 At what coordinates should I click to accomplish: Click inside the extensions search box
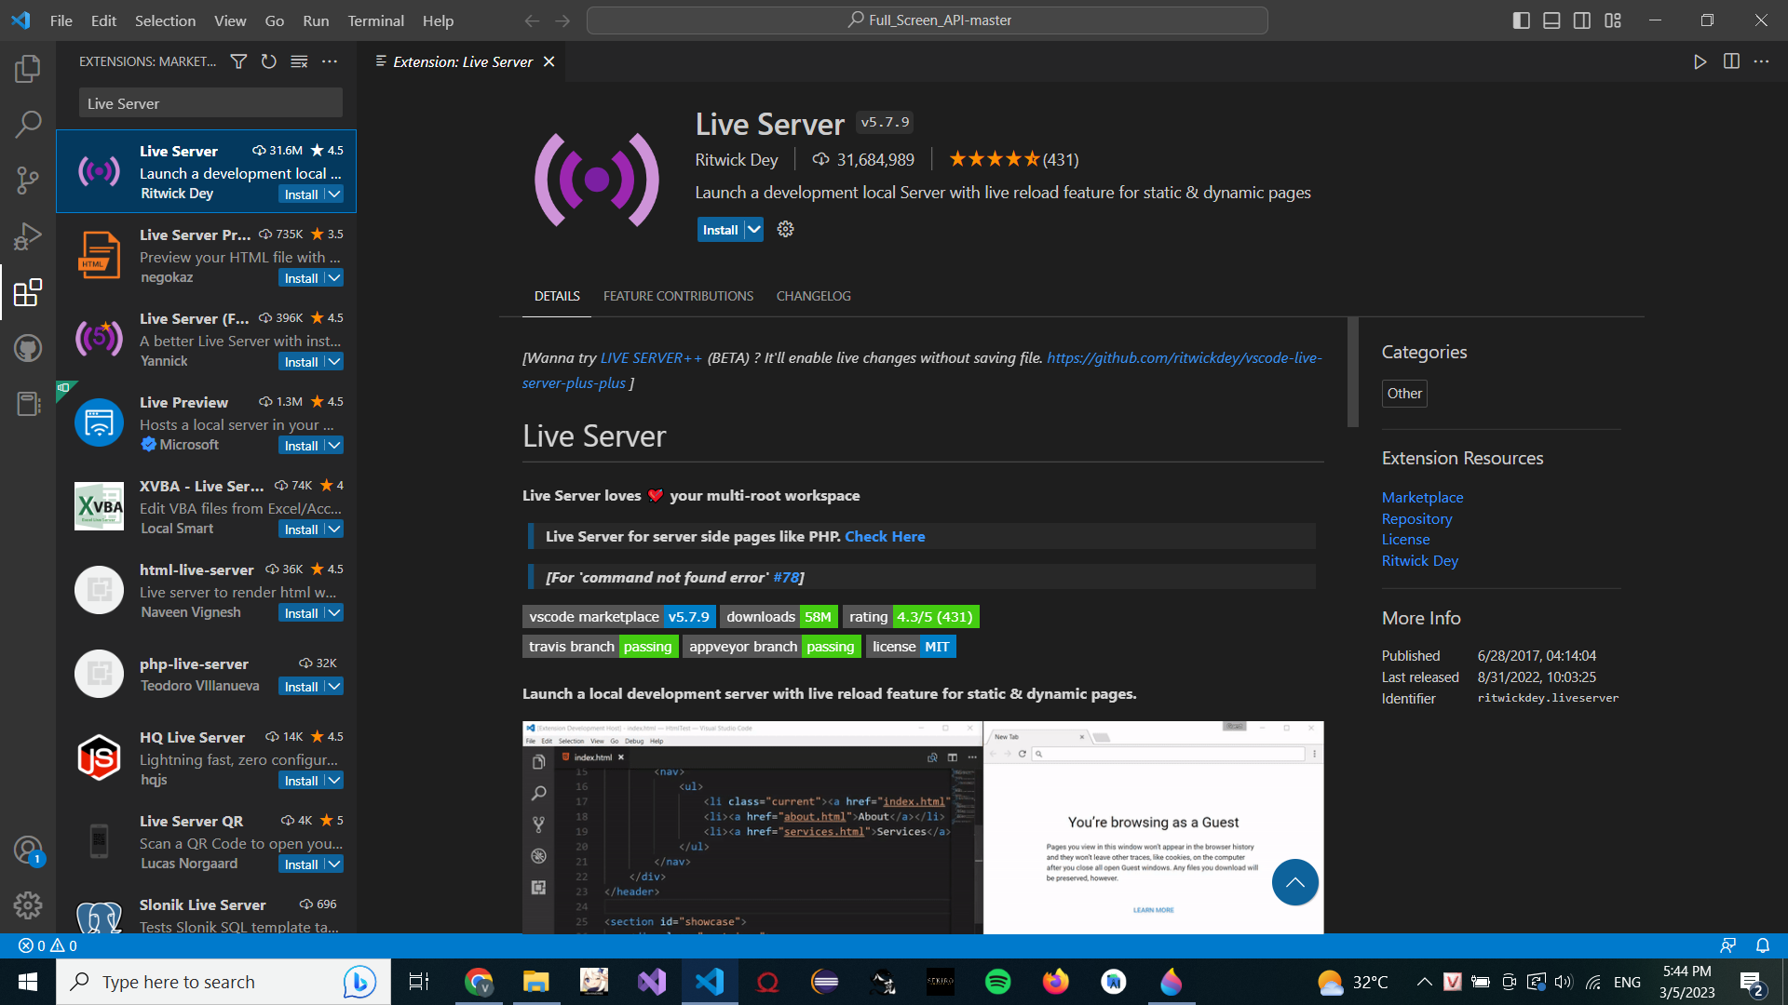click(x=210, y=102)
